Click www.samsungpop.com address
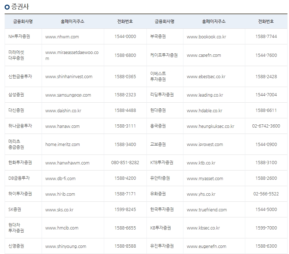Screen dimensions: 289x254 click(68, 95)
